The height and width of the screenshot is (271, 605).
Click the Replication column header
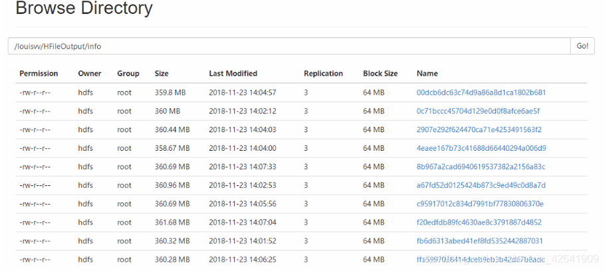pyautogui.click(x=323, y=73)
